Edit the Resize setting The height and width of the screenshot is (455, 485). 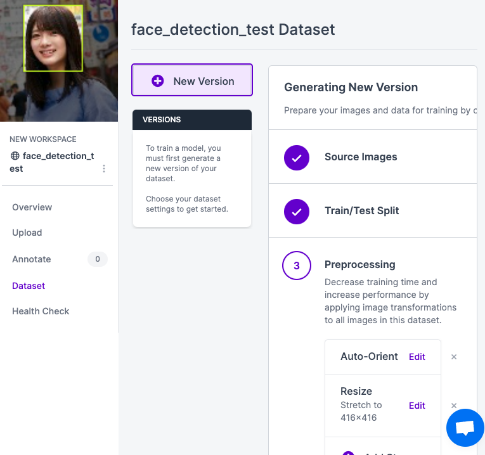pyautogui.click(x=417, y=406)
